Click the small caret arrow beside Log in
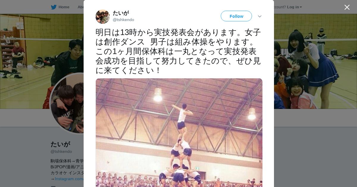Screen dimensions: 357x187 (301, 7)
